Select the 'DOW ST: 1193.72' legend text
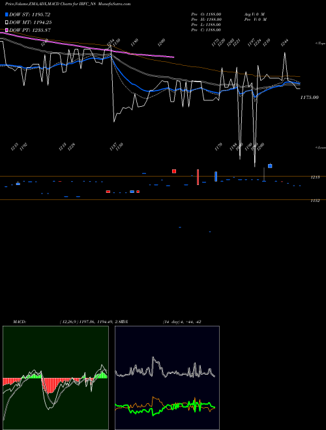The width and height of the screenshot is (326, 430). (x=29, y=14)
